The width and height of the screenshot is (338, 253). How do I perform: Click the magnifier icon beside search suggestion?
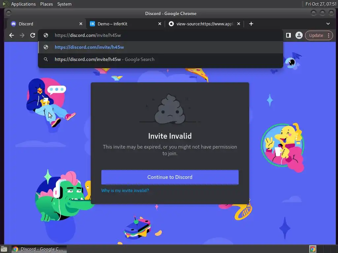pyautogui.click(x=46, y=59)
